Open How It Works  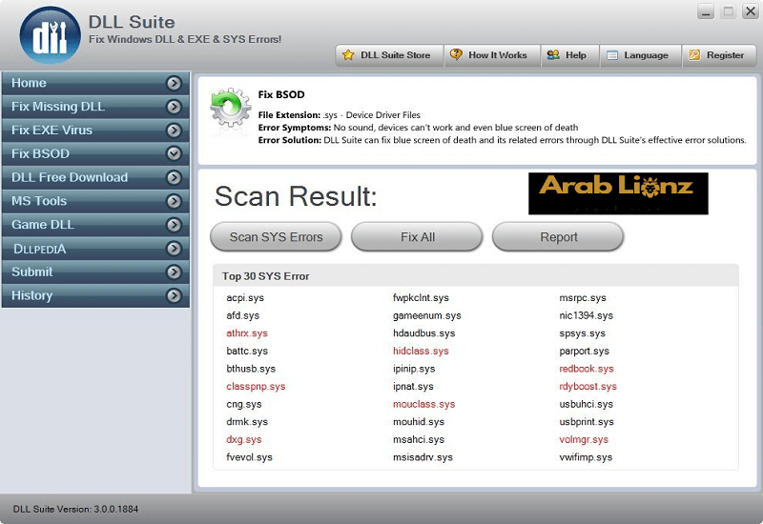coord(492,55)
